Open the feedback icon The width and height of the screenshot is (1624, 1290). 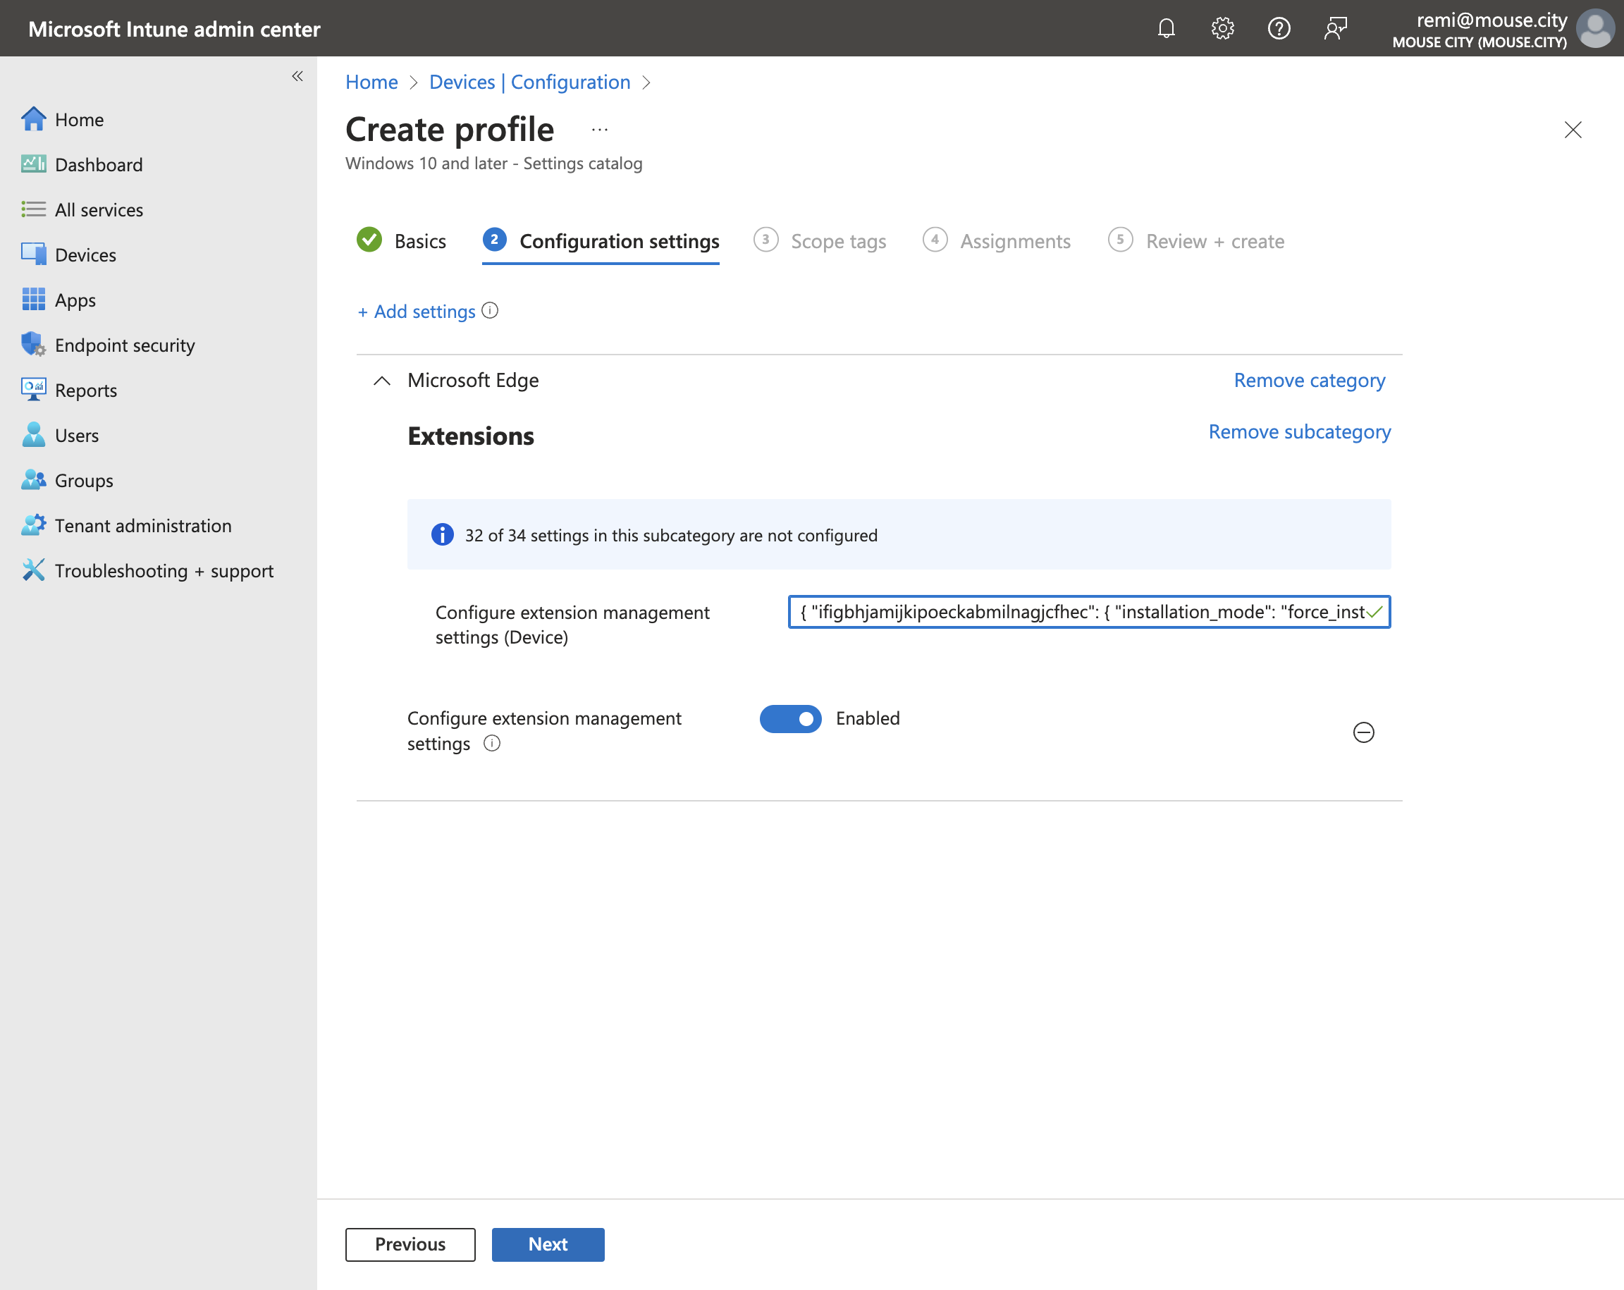click(x=1336, y=29)
